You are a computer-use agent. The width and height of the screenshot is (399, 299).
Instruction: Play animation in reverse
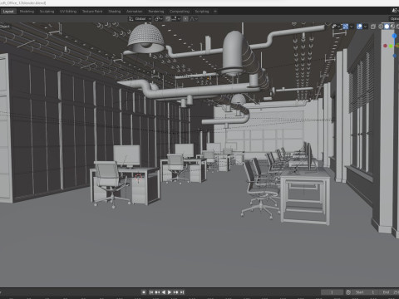[x=164, y=292]
